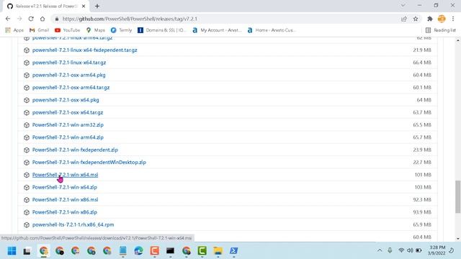The image size is (461, 259).
Task: Open the Maps bookmark
Action: [x=96, y=30]
